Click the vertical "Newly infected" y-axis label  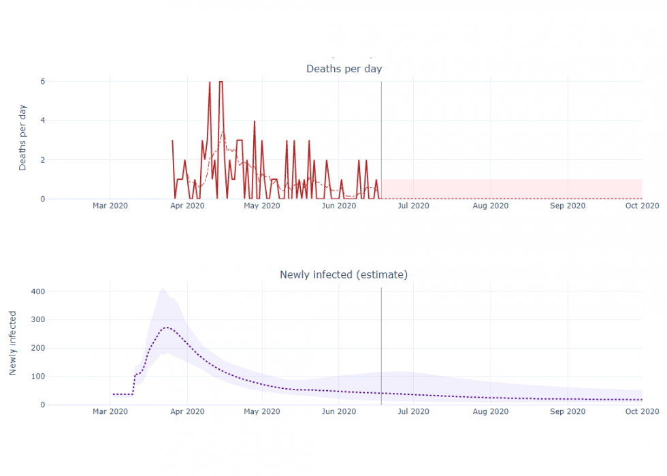tap(13, 343)
